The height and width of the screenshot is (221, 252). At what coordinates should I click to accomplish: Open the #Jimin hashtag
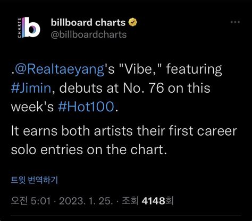click(x=31, y=88)
